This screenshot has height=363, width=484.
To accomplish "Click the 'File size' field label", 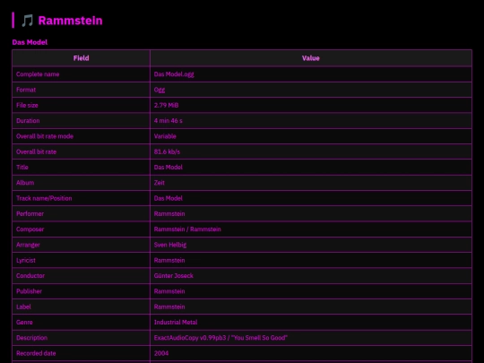I will tap(27, 105).
